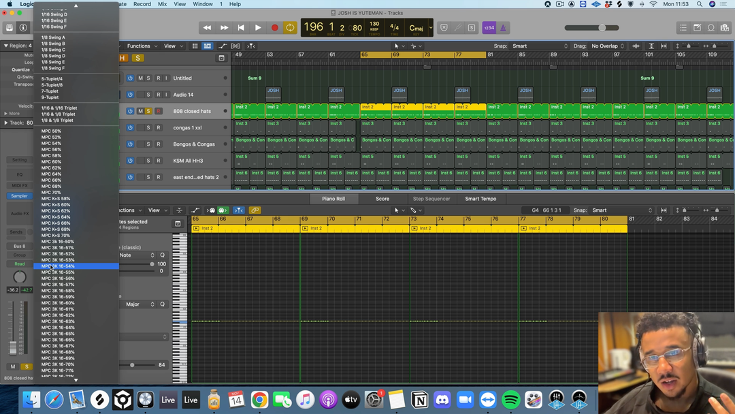This screenshot has height=414, width=735.
Task: Toggle power on the congas 1 xxl track
Action: [130, 127]
